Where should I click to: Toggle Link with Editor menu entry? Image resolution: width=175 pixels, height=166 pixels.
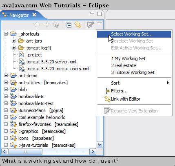coord(134,99)
